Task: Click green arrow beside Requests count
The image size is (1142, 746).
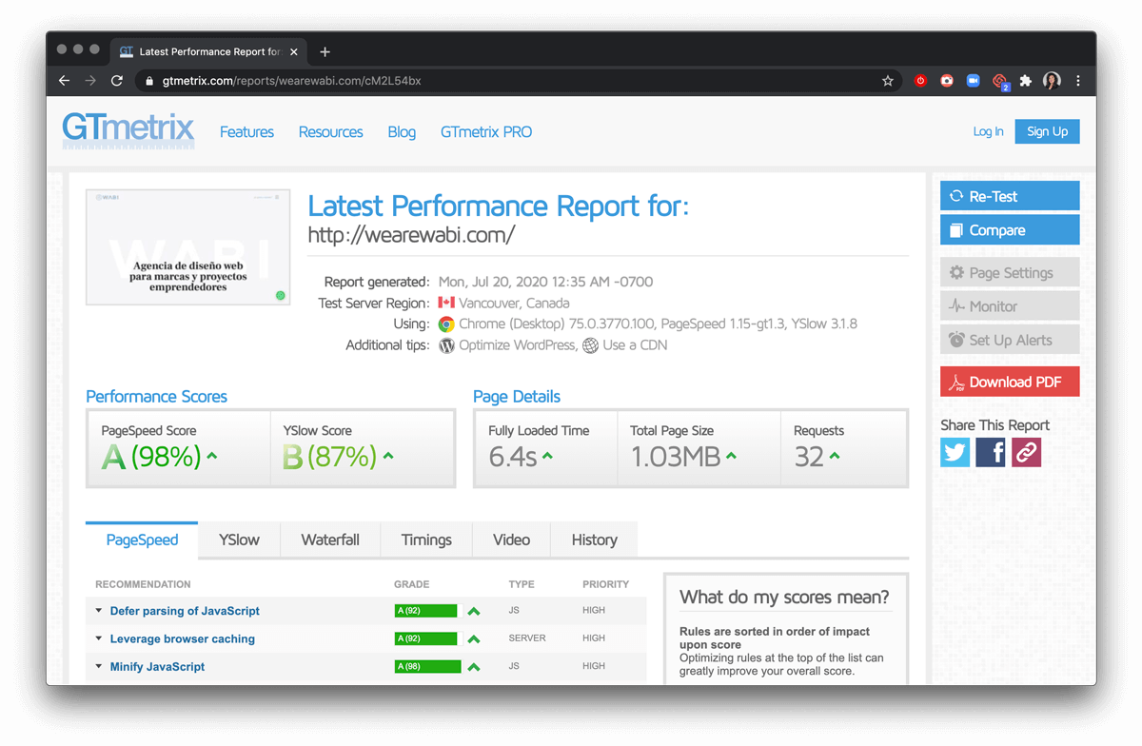Action: click(835, 457)
